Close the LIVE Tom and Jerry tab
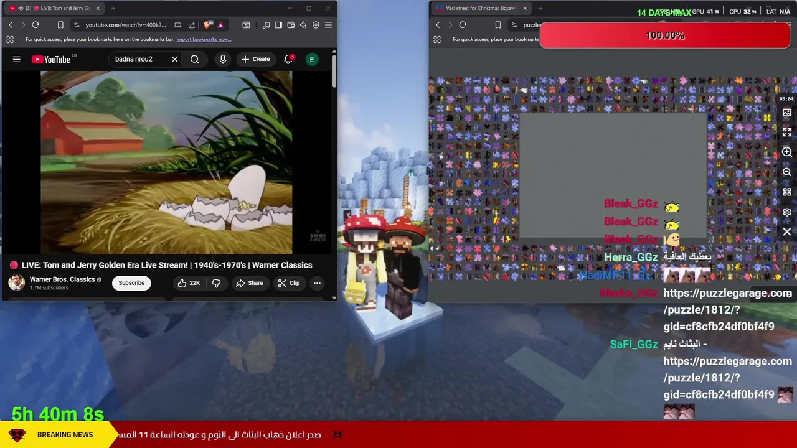797x448 pixels. [x=98, y=9]
